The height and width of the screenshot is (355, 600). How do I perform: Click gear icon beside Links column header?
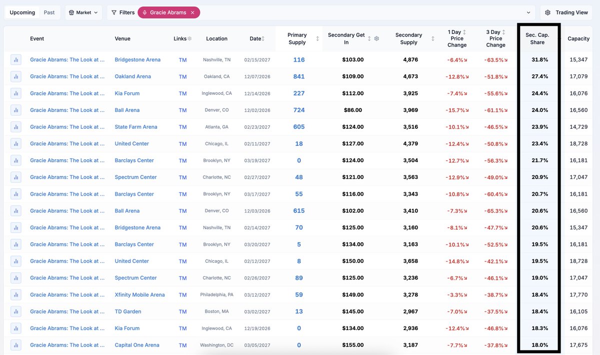tap(189, 38)
